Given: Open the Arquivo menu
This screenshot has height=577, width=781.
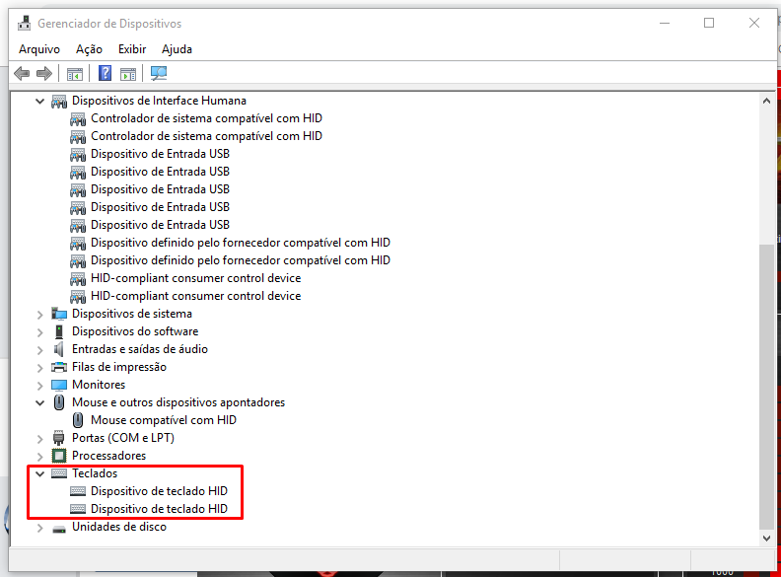Looking at the screenshot, I should 39,49.
